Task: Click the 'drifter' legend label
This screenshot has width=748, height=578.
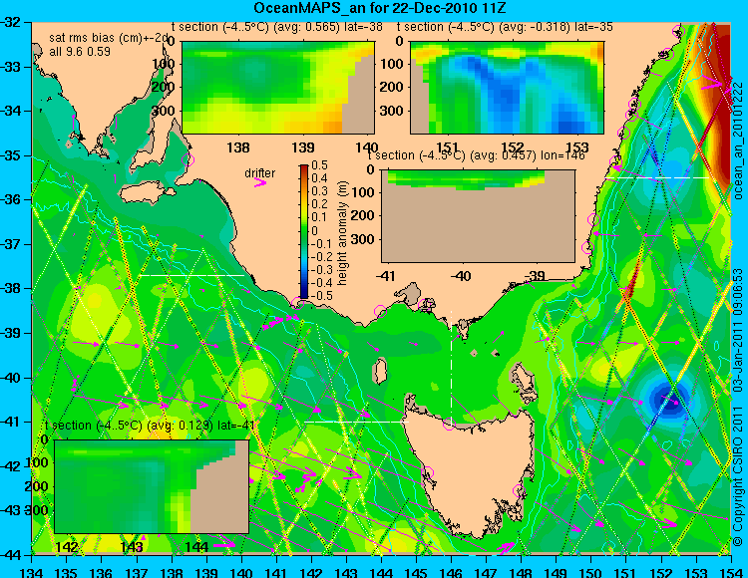Action: pos(260,173)
